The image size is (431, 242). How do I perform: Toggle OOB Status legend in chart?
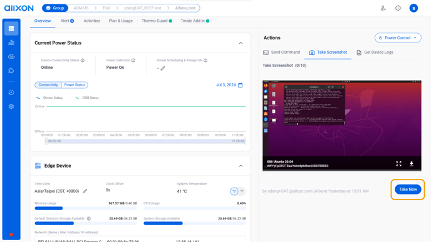click(86, 98)
